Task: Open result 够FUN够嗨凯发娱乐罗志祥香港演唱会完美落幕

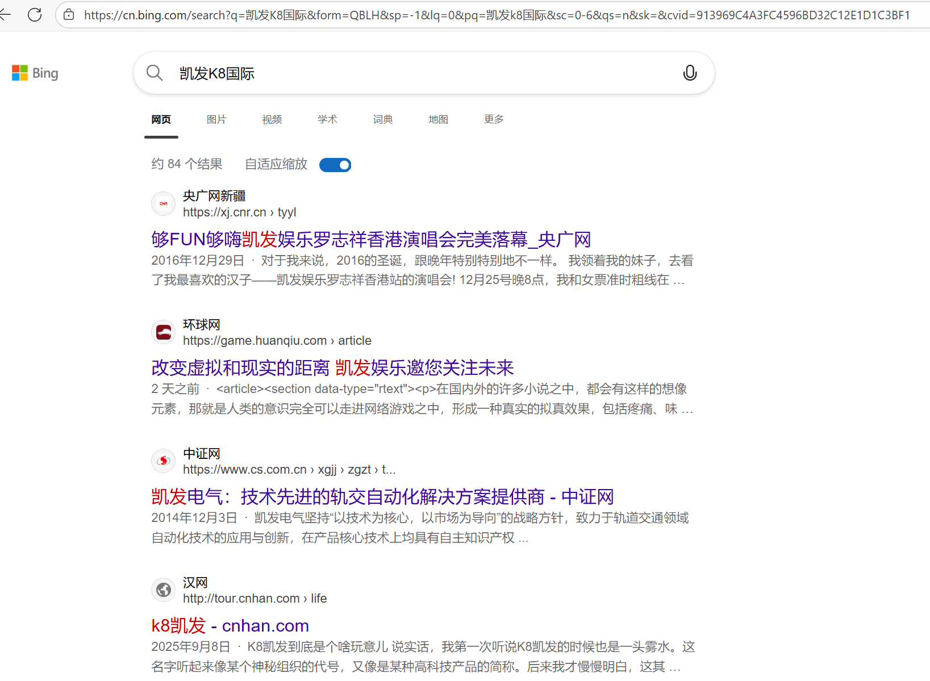Action: click(371, 239)
